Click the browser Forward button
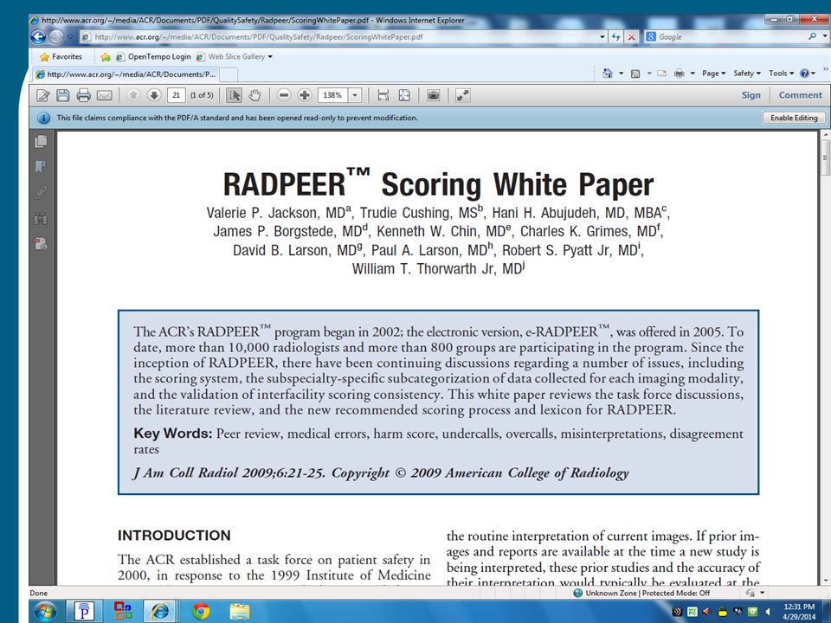Viewport: 831px width, 623px height. pyautogui.click(x=56, y=37)
